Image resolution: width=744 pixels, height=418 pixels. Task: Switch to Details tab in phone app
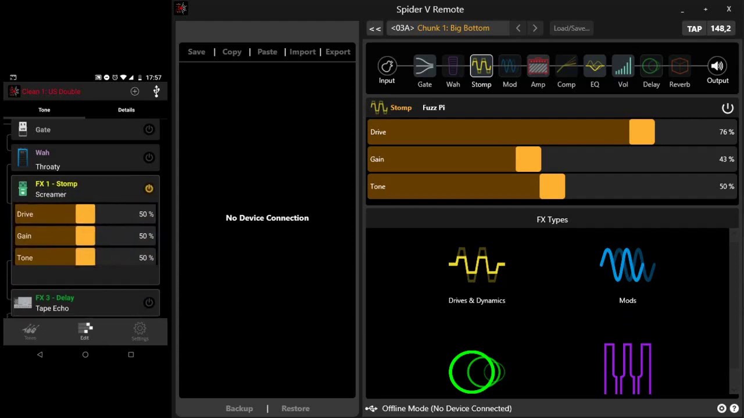coord(126,110)
